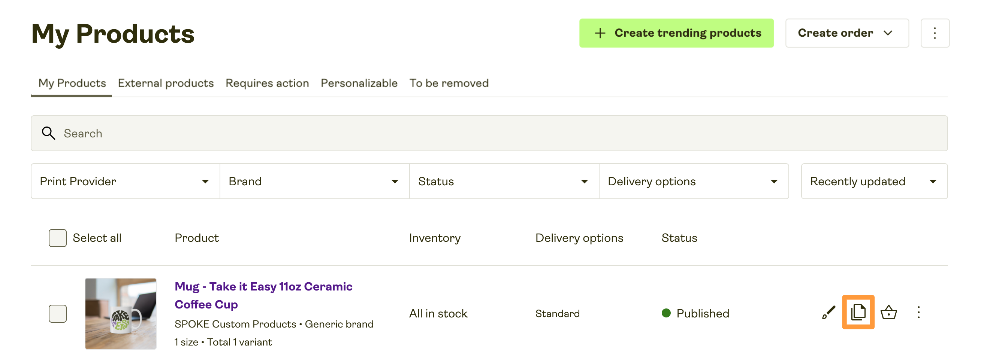The width and height of the screenshot is (981, 356).
Task: Open the Print Provider filter dropdown
Action: click(x=124, y=181)
